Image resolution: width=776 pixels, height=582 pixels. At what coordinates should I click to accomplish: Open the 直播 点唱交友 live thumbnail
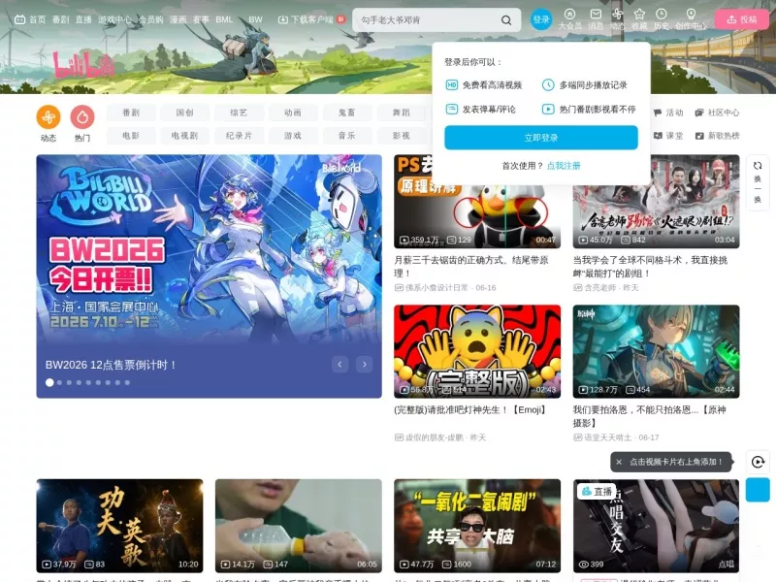[657, 526]
